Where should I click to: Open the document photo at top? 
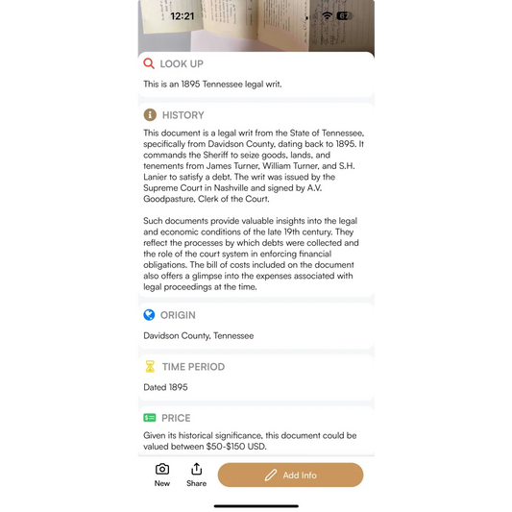[256, 26]
